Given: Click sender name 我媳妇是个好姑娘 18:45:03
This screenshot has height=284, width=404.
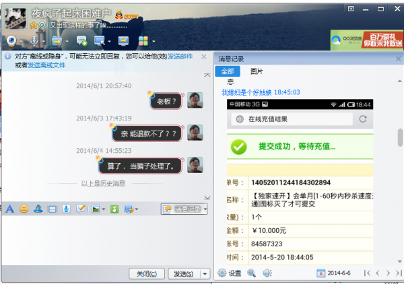Looking at the screenshot, I should 261,92.
